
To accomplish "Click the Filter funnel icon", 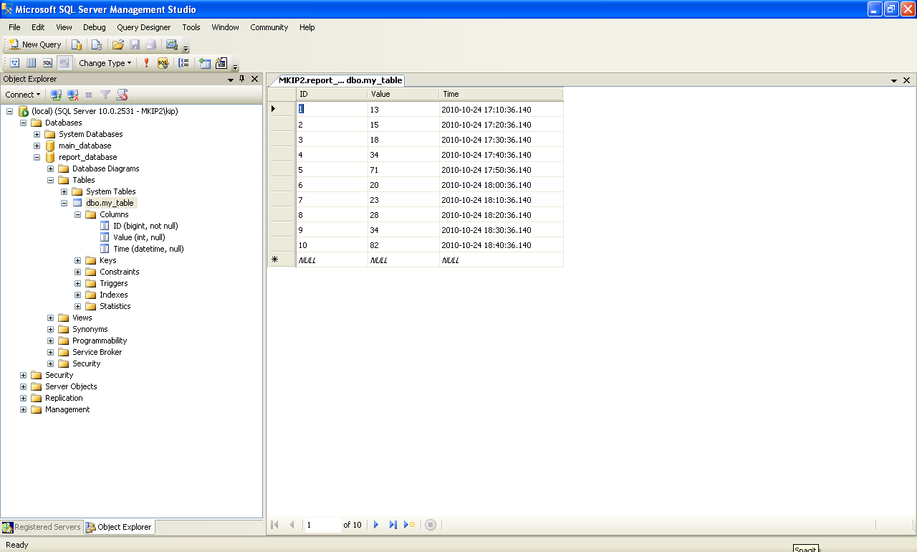I will (x=105, y=95).
